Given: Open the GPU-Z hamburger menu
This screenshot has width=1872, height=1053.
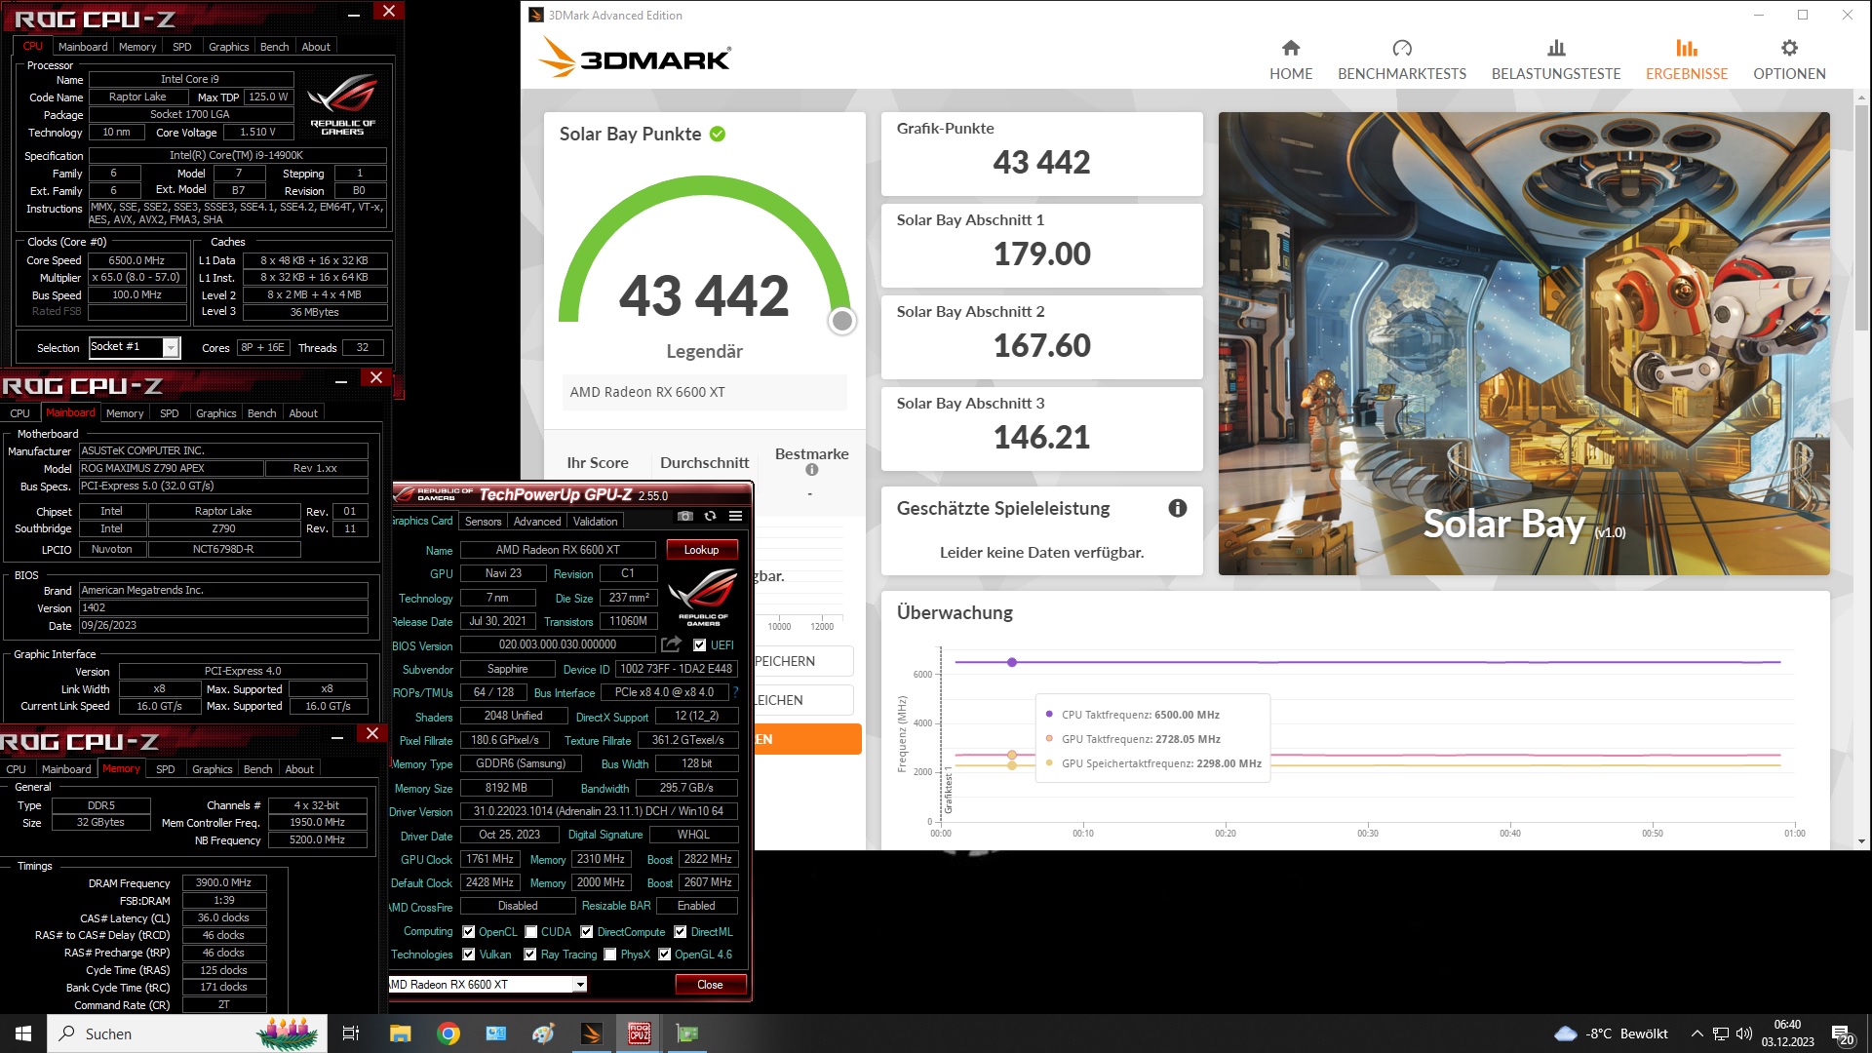Looking at the screenshot, I should click(736, 516).
